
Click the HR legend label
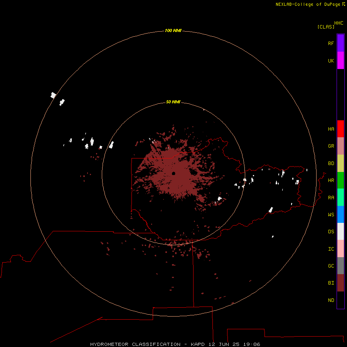coord(331,180)
